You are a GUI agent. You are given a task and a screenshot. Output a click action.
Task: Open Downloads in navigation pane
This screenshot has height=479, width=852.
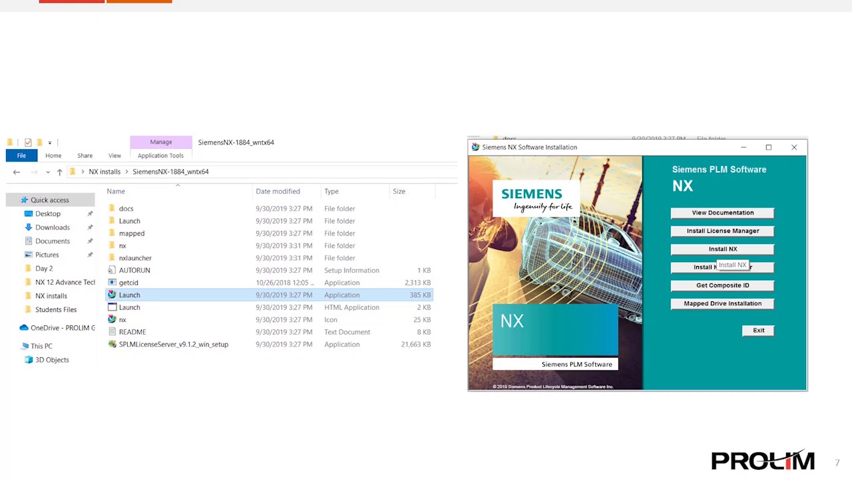point(53,228)
